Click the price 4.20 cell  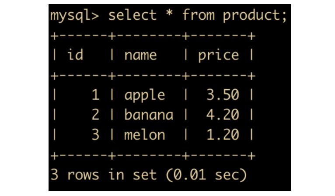click(x=223, y=115)
